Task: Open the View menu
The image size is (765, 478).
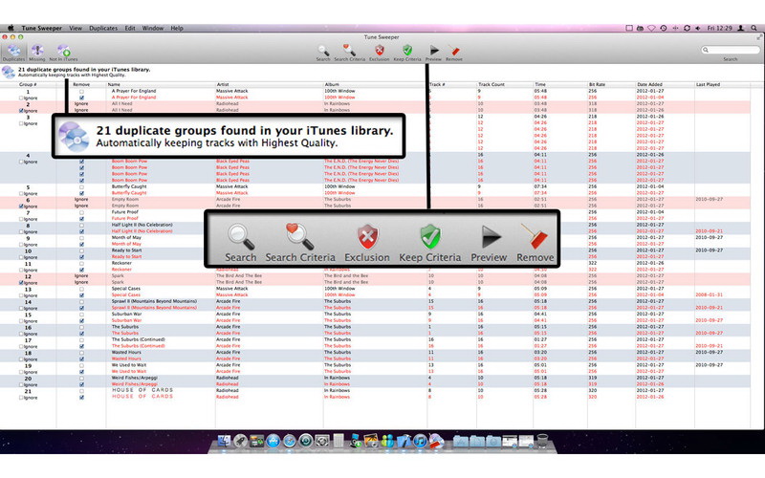Action: tap(75, 29)
